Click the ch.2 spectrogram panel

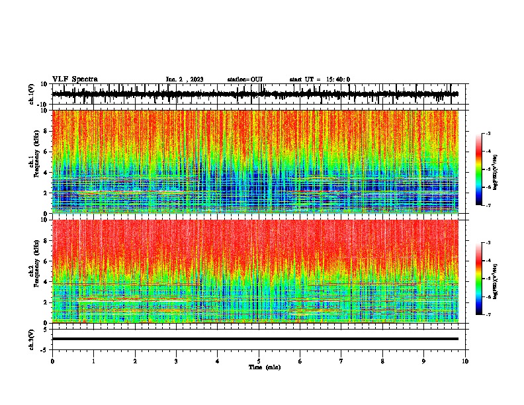(255, 271)
